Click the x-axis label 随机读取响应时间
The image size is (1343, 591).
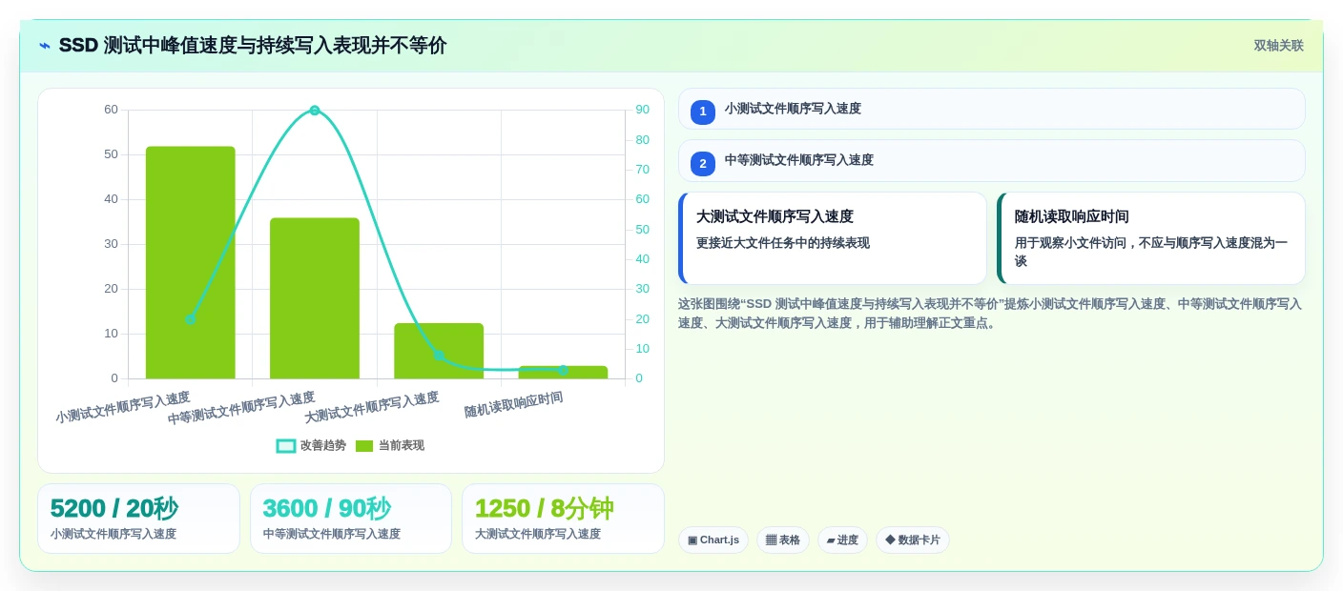coord(513,404)
